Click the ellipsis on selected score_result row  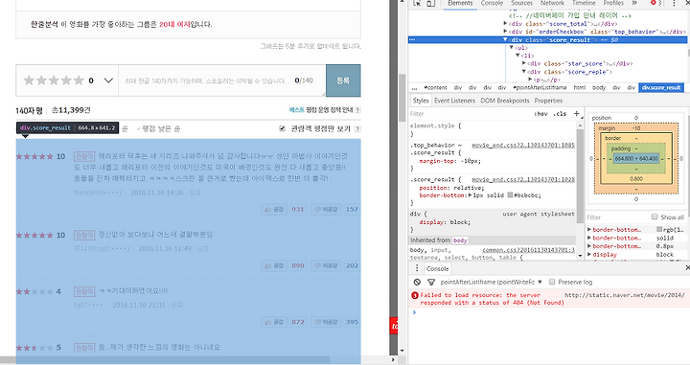pyautogui.click(x=412, y=39)
